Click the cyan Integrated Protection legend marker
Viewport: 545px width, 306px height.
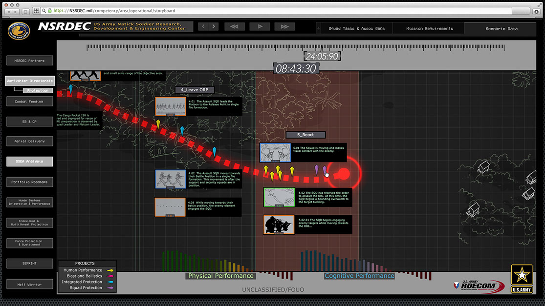pyautogui.click(x=110, y=282)
